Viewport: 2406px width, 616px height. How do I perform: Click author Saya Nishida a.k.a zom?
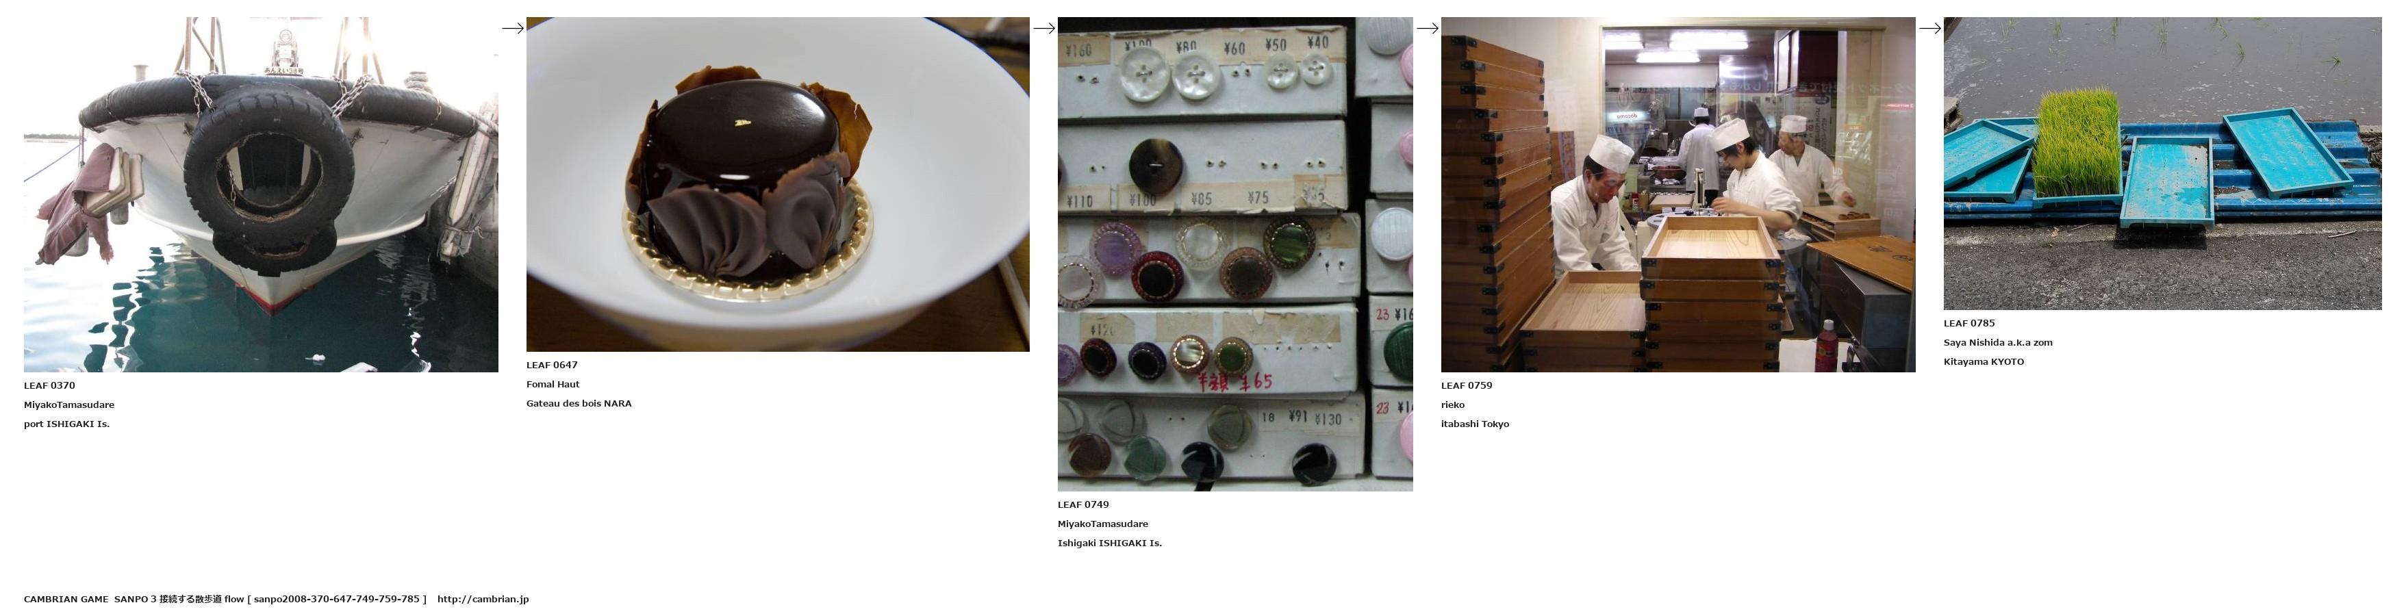pos(1998,342)
